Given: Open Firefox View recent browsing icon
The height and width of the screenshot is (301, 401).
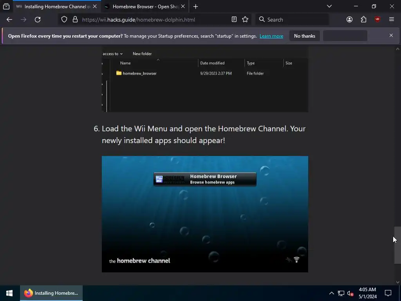Looking at the screenshot, I should [x=6, y=6].
